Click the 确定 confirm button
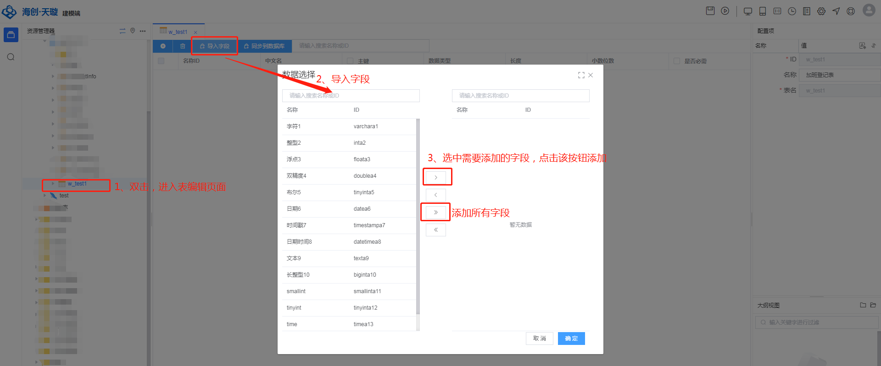 coord(571,339)
